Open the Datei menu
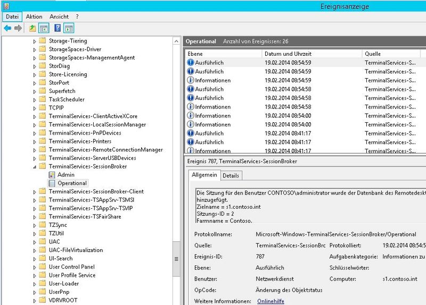Image resolution: width=426 pixels, height=305 pixels. pos(12,16)
